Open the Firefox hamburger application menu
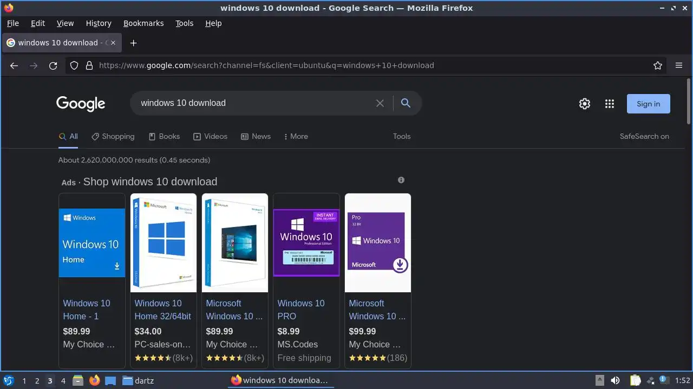Image resolution: width=693 pixels, height=389 pixels. (x=679, y=65)
